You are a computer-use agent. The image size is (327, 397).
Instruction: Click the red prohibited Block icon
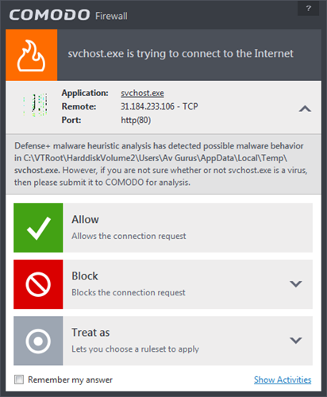click(38, 284)
